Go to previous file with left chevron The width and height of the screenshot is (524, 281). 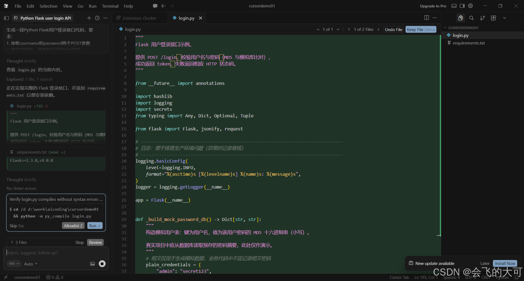[x=349, y=29]
